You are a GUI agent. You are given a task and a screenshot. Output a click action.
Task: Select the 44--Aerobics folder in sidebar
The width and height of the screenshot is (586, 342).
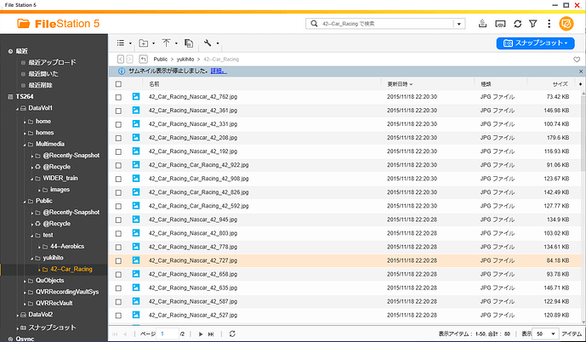coord(66,246)
